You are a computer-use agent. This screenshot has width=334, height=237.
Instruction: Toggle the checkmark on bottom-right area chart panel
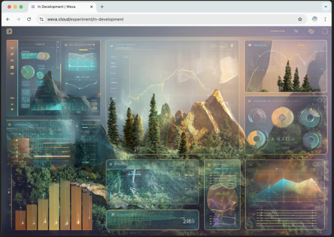pos(251,165)
